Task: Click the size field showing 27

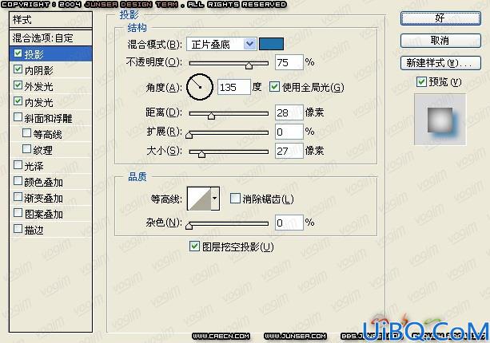Action: point(289,151)
